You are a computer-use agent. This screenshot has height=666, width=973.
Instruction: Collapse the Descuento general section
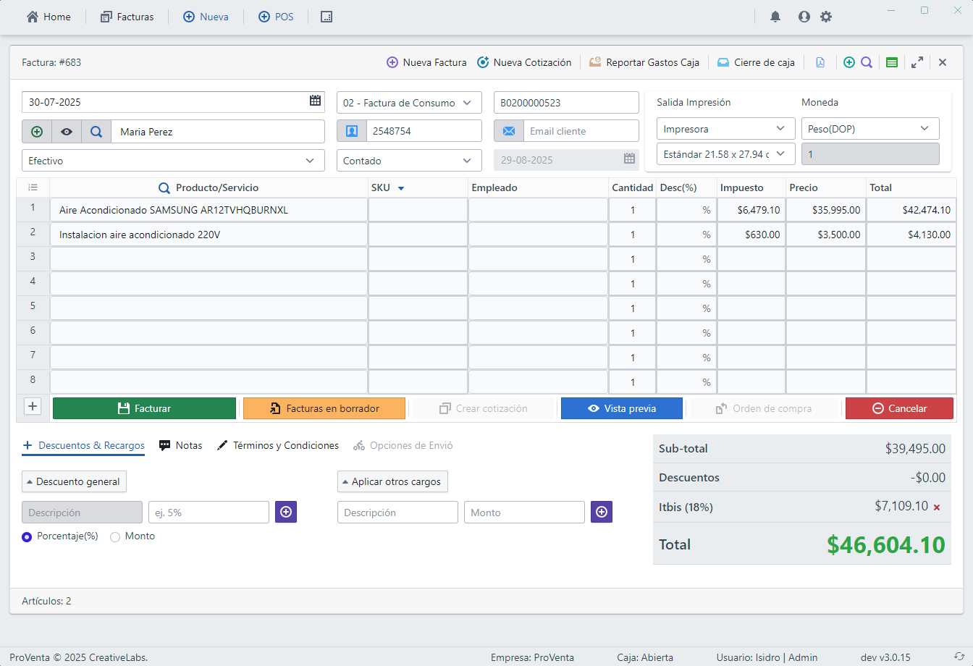click(73, 481)
